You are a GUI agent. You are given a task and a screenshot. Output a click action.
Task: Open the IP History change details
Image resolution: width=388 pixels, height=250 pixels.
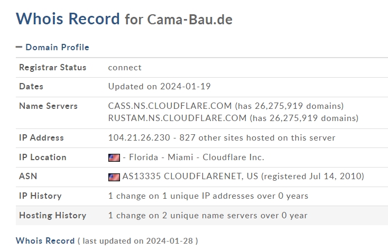click(208, 196)
